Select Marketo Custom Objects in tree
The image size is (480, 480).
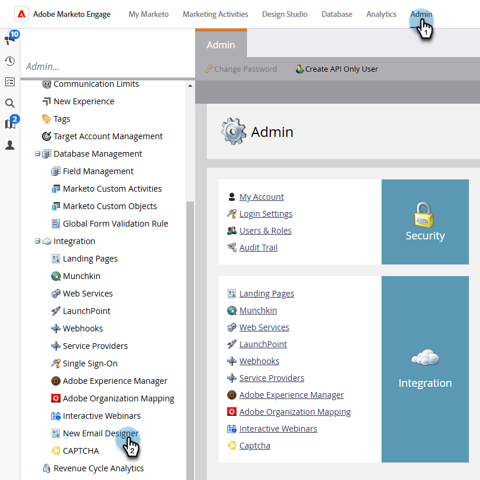pos(110,206)
